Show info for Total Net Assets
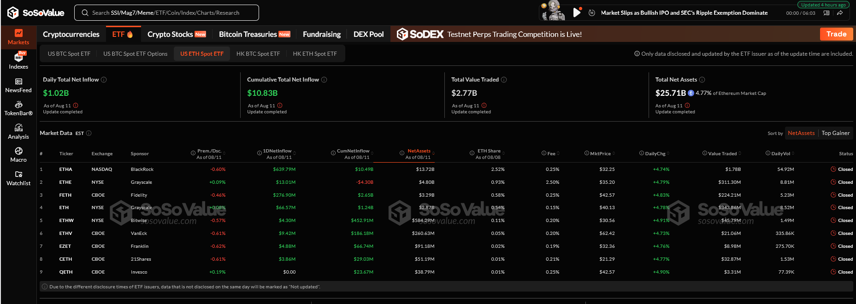The image size is (856, 304). click(x=702, y=80)
